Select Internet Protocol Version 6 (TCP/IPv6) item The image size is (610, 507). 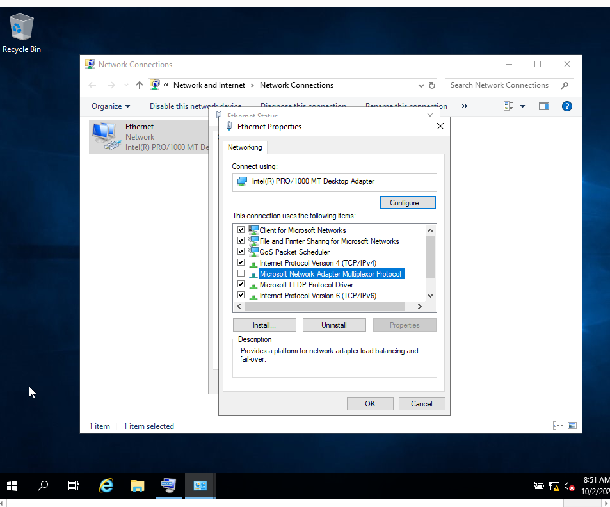click(x=318, y=296)
